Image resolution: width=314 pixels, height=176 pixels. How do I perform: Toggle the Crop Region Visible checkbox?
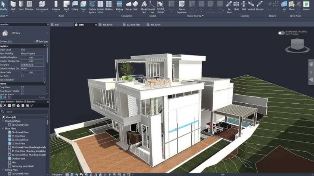tap(22, 91)
